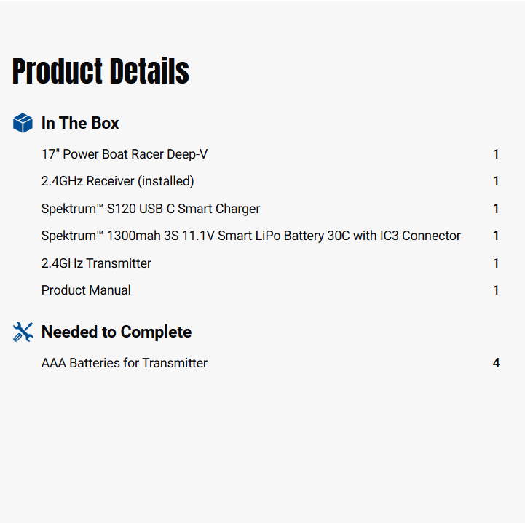
Task: Open Spektrum S120 USB-C Smart Charger item
Action: 151,209
